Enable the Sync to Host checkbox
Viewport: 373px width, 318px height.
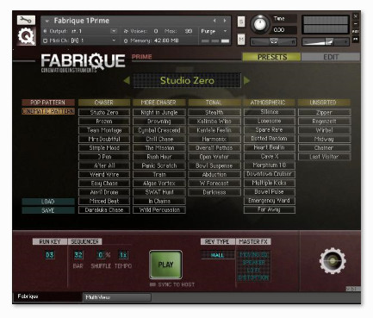tap(152, 284)
